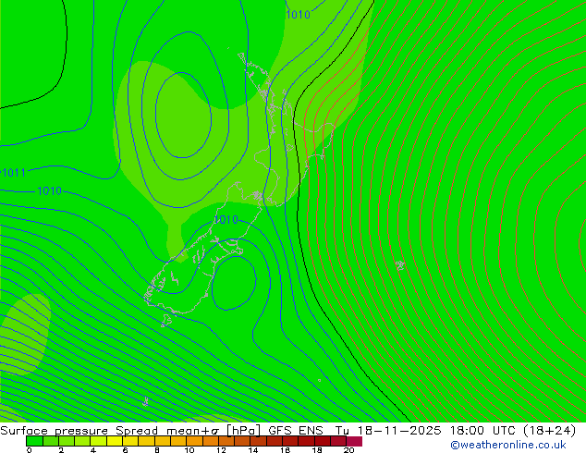Viewport: 586px width, 453px height.
Task: Click the legend scale number 20
Action: [x=348, y=450]
